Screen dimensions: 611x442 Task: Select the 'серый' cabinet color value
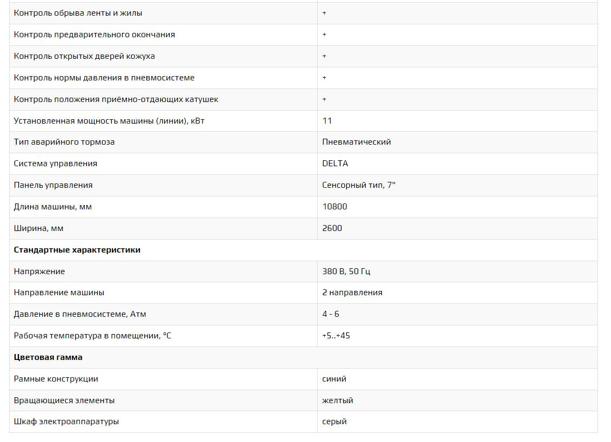(334, 421)
